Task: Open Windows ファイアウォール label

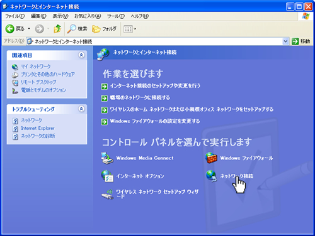Action: click(x=246, y=158)
